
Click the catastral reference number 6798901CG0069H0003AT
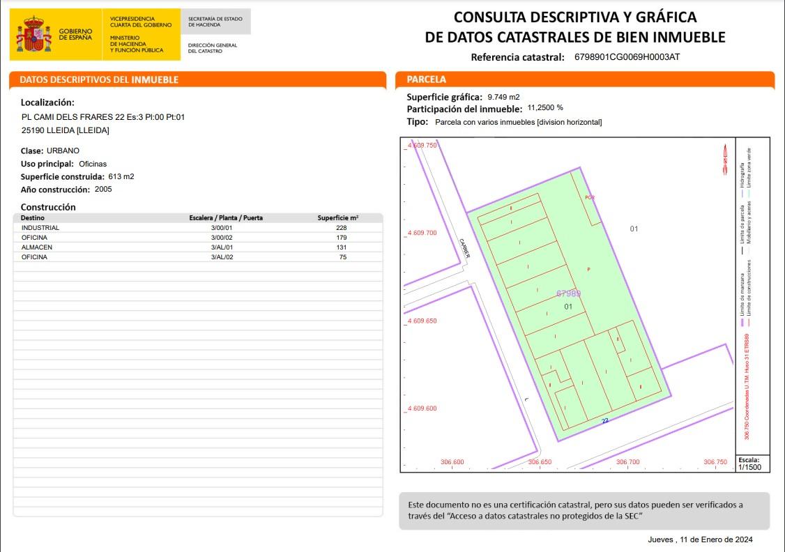pos(627,57)
